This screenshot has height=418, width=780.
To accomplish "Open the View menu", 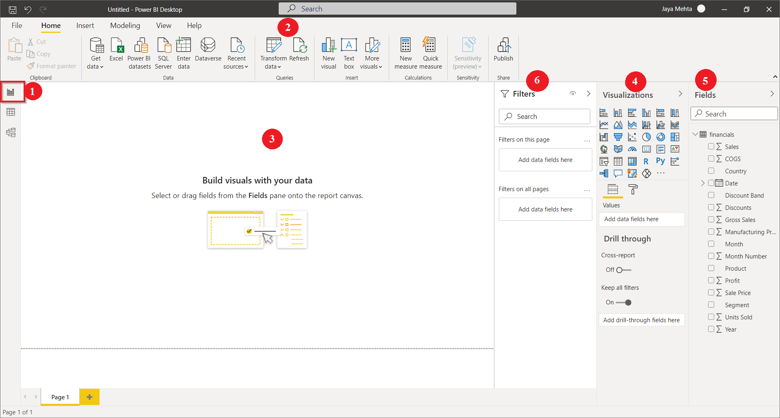I will click(x=163, y=25).
